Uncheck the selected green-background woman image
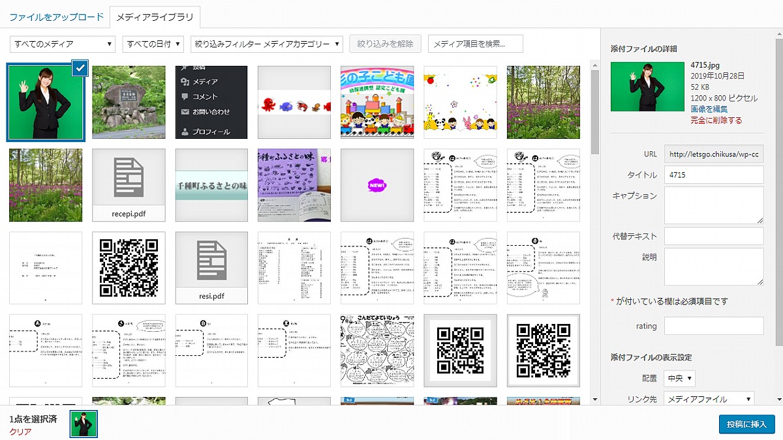This screenshot has height=440, width=783. [80, 68]
